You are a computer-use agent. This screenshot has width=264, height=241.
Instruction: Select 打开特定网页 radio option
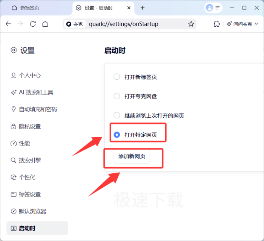tap(117, 135)
